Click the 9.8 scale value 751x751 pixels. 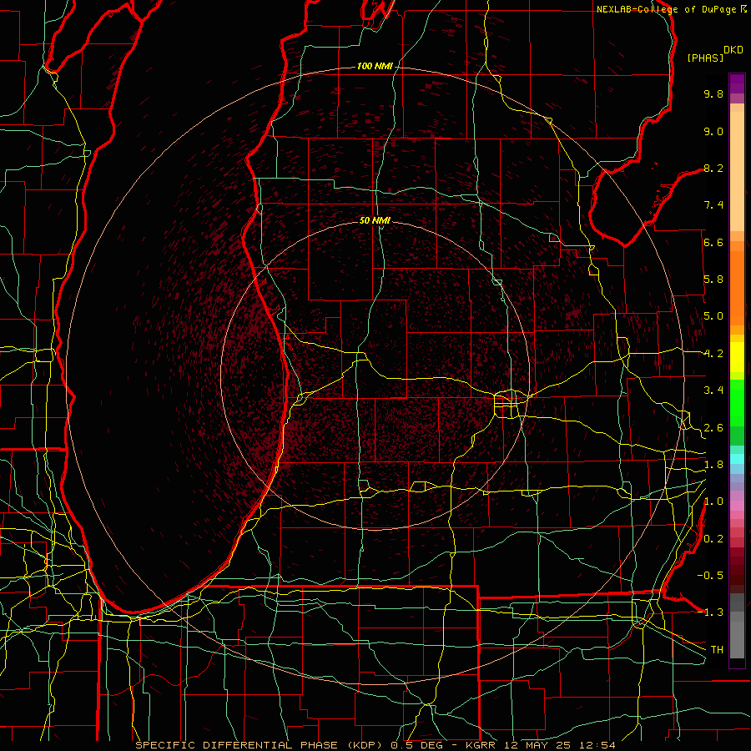click(713, 93)
